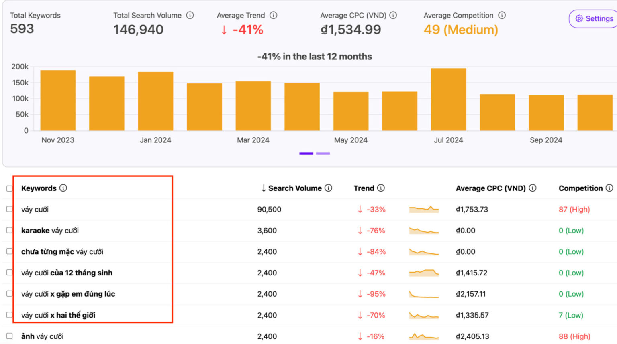The height and width of the screenshot is (344, 617).
Task: Sort table by Trend column header
Action: click(364, 188)
